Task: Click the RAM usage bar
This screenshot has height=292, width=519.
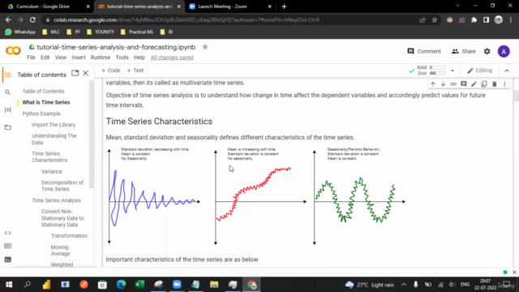Action: (437, 67)
